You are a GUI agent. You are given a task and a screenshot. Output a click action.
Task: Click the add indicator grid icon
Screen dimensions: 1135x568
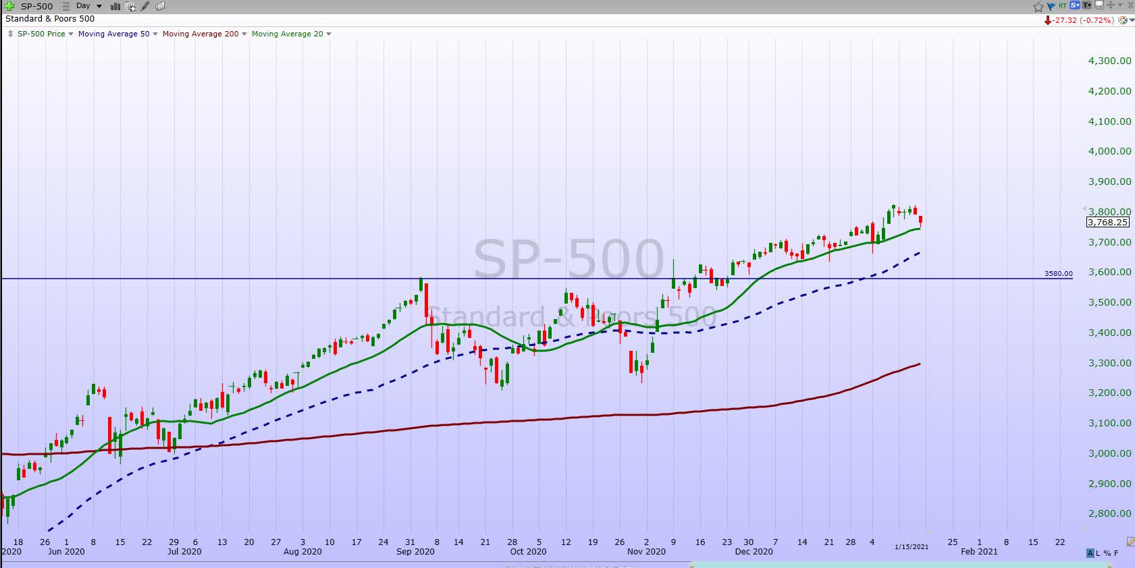(130, 6)
